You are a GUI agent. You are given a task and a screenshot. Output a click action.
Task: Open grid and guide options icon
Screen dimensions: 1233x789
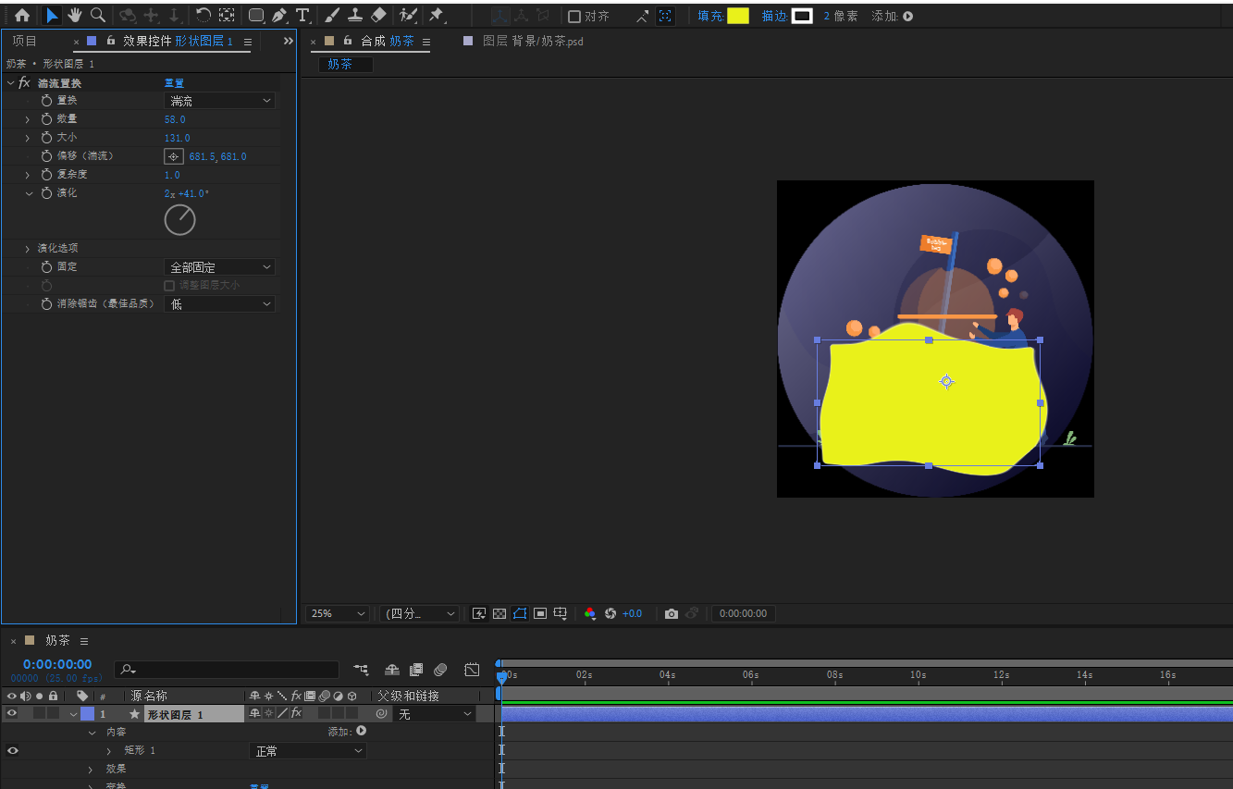pyautogui.click(x=561, y=613)
